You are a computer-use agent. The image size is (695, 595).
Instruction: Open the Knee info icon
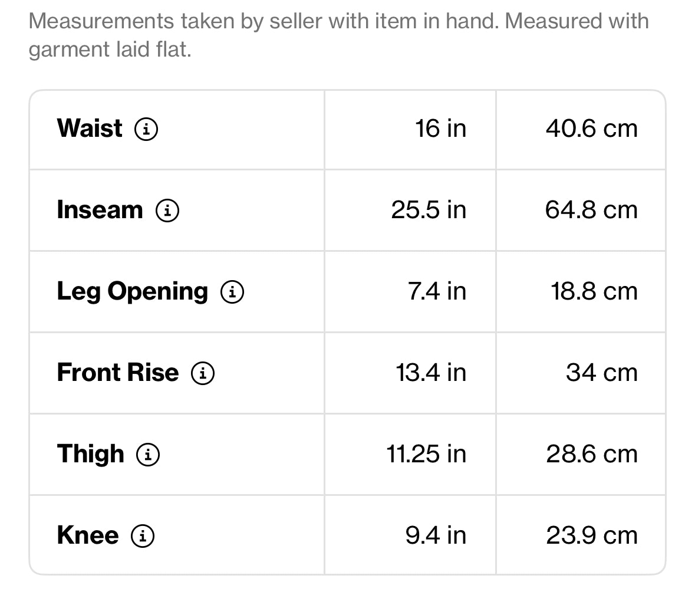click(x=143, y=536)
